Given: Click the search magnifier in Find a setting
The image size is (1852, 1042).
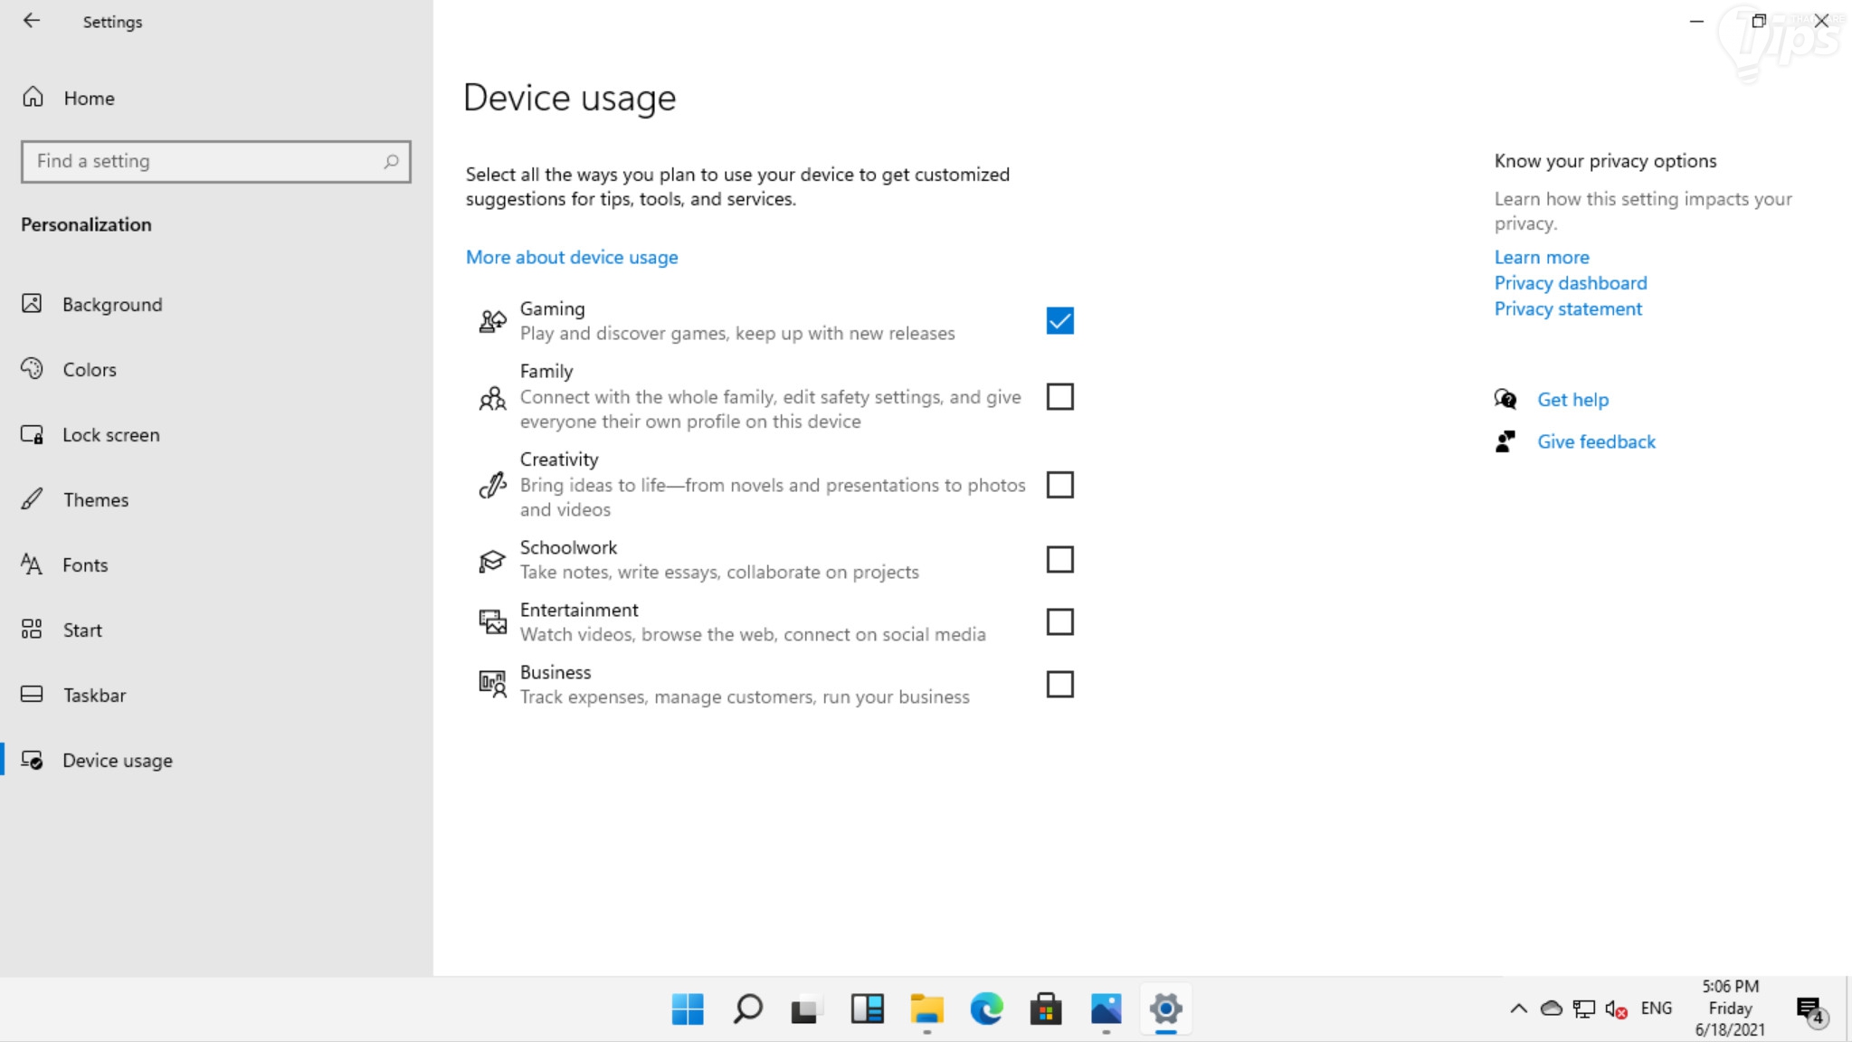Looking at the screenshot, I should (391, 161).
